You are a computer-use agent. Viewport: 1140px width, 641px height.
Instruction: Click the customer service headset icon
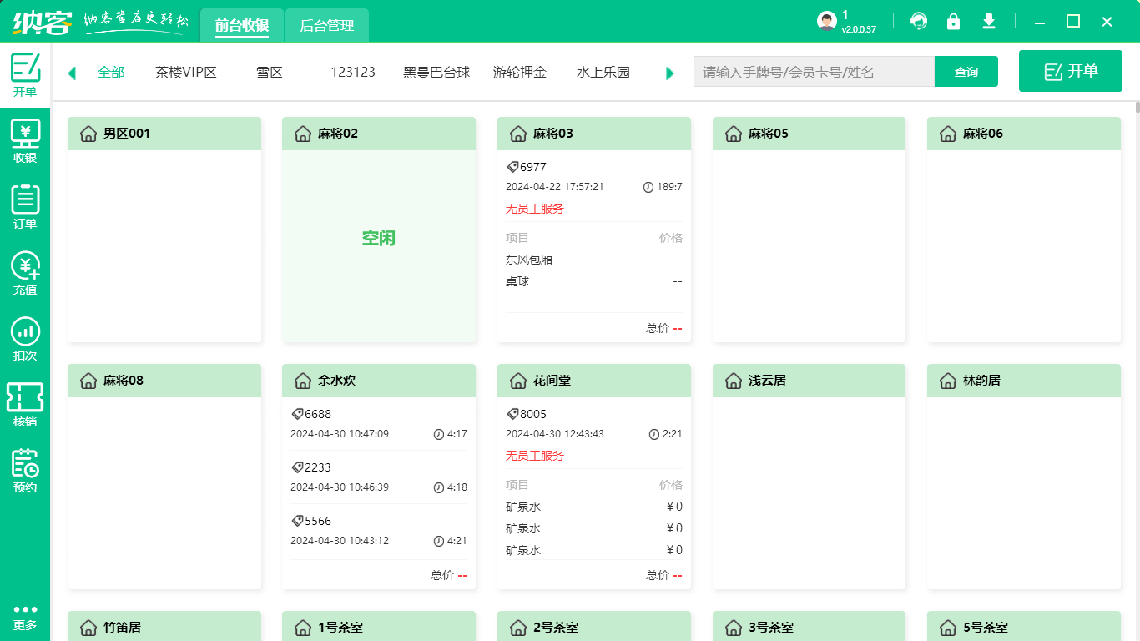[919, 21]
